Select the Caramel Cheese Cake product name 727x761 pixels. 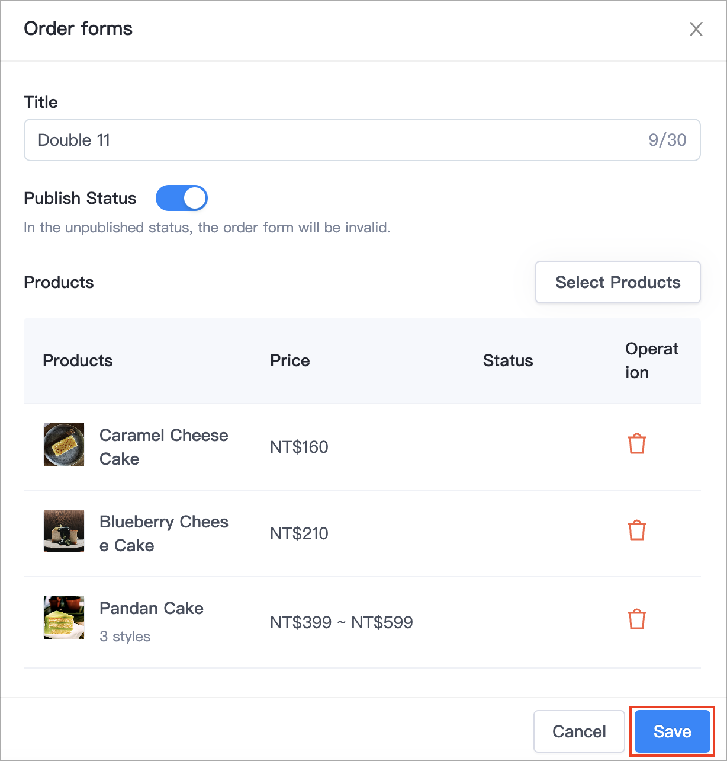(164, 447)
